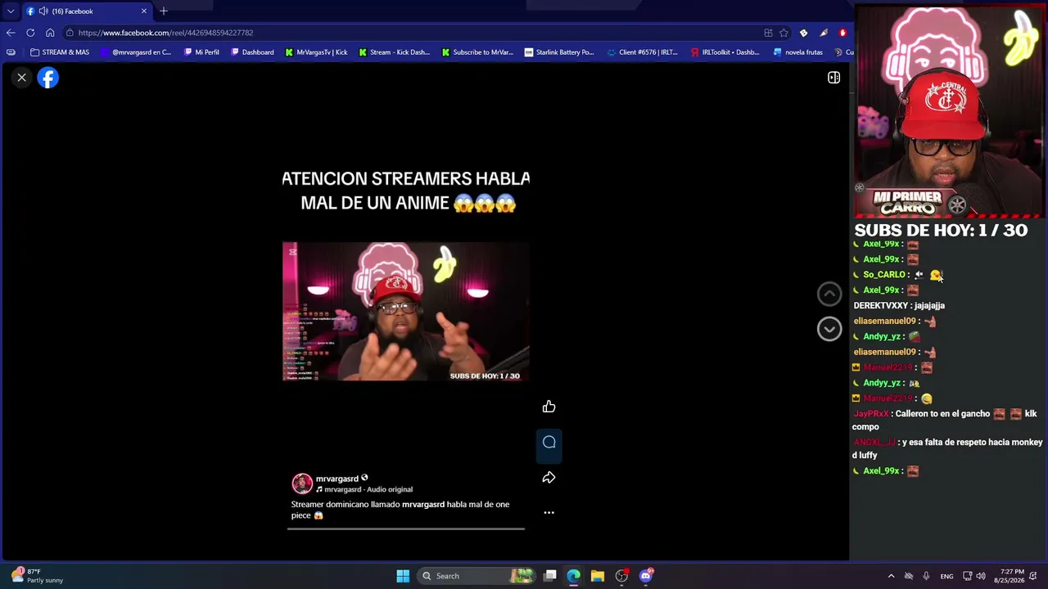Image resolution: width=1048 pixels, height=589 pixels.
Task: Open the weather widget showing 87°F
Action: click(x=38, y=576)
